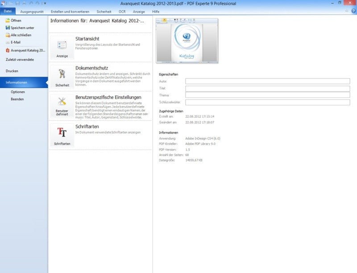Click the page count value 68
Viewport: 357px width, 273px height.
pos(187,155)
